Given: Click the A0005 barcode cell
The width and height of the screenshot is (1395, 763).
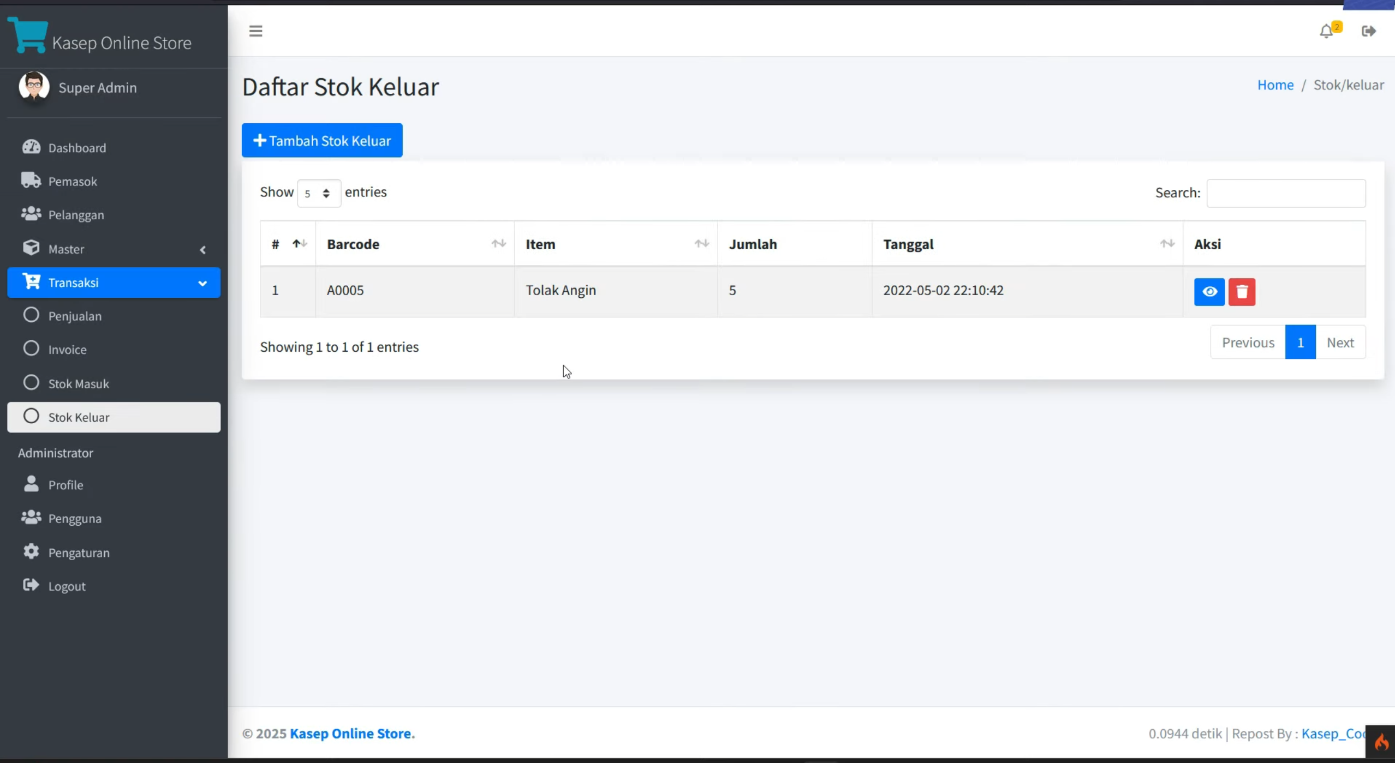Looking at the screenshot, I should 415,291.
